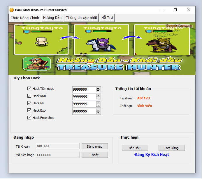Screen dimensions: 202x179
Task: Click the Tài Khoản input field
Action: tap(58, 146)
